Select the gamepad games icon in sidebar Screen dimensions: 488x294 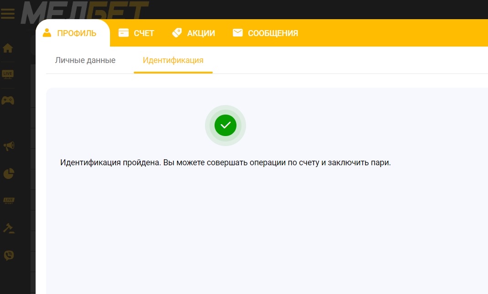pyautogui.click(x=8, y=100)
